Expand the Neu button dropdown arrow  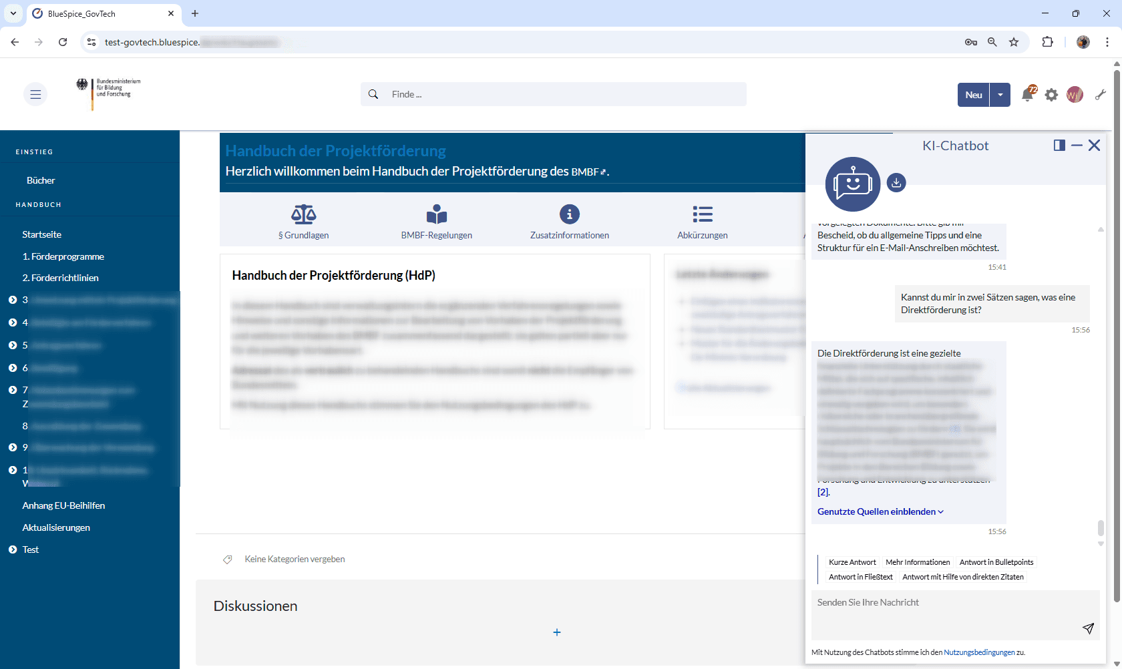[x=1000, y=95]
